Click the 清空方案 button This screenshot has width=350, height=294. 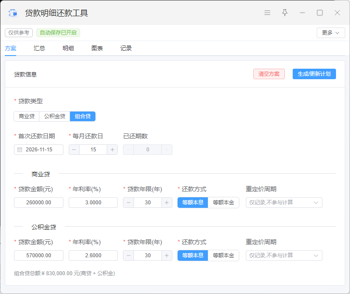pyautogui.click(x=269, y=74)
